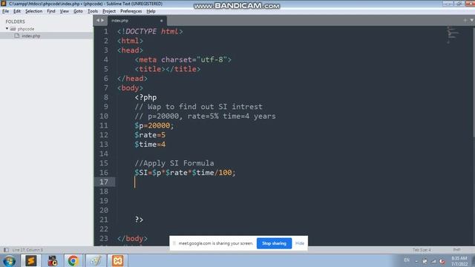This screenshot has height=267, width=475.
Task: Click the 'Wap to find out SI intrest' comment
Action: [199, 107]
